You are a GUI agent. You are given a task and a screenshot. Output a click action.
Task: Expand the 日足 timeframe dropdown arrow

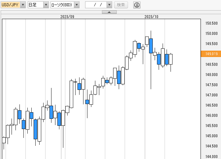coord(46,5)
